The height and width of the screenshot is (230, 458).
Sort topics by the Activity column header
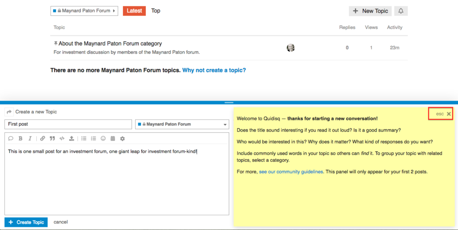(394, 27)
